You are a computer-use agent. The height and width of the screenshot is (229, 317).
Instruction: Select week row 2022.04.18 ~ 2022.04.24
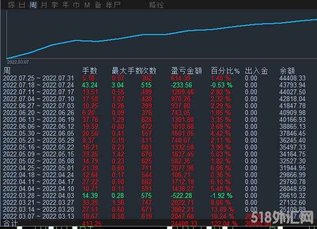(x=154, y=175)
